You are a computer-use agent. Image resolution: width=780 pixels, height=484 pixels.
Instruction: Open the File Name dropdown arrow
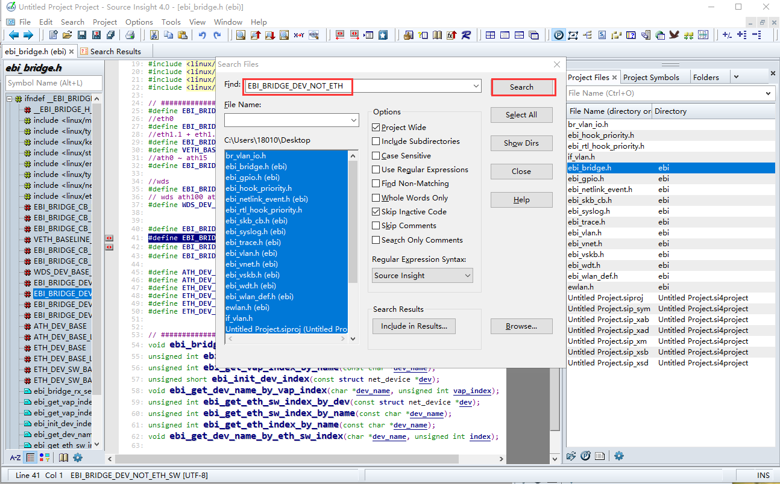(353, 121)
